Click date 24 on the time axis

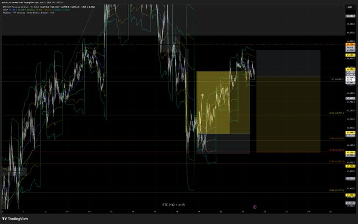309,212
